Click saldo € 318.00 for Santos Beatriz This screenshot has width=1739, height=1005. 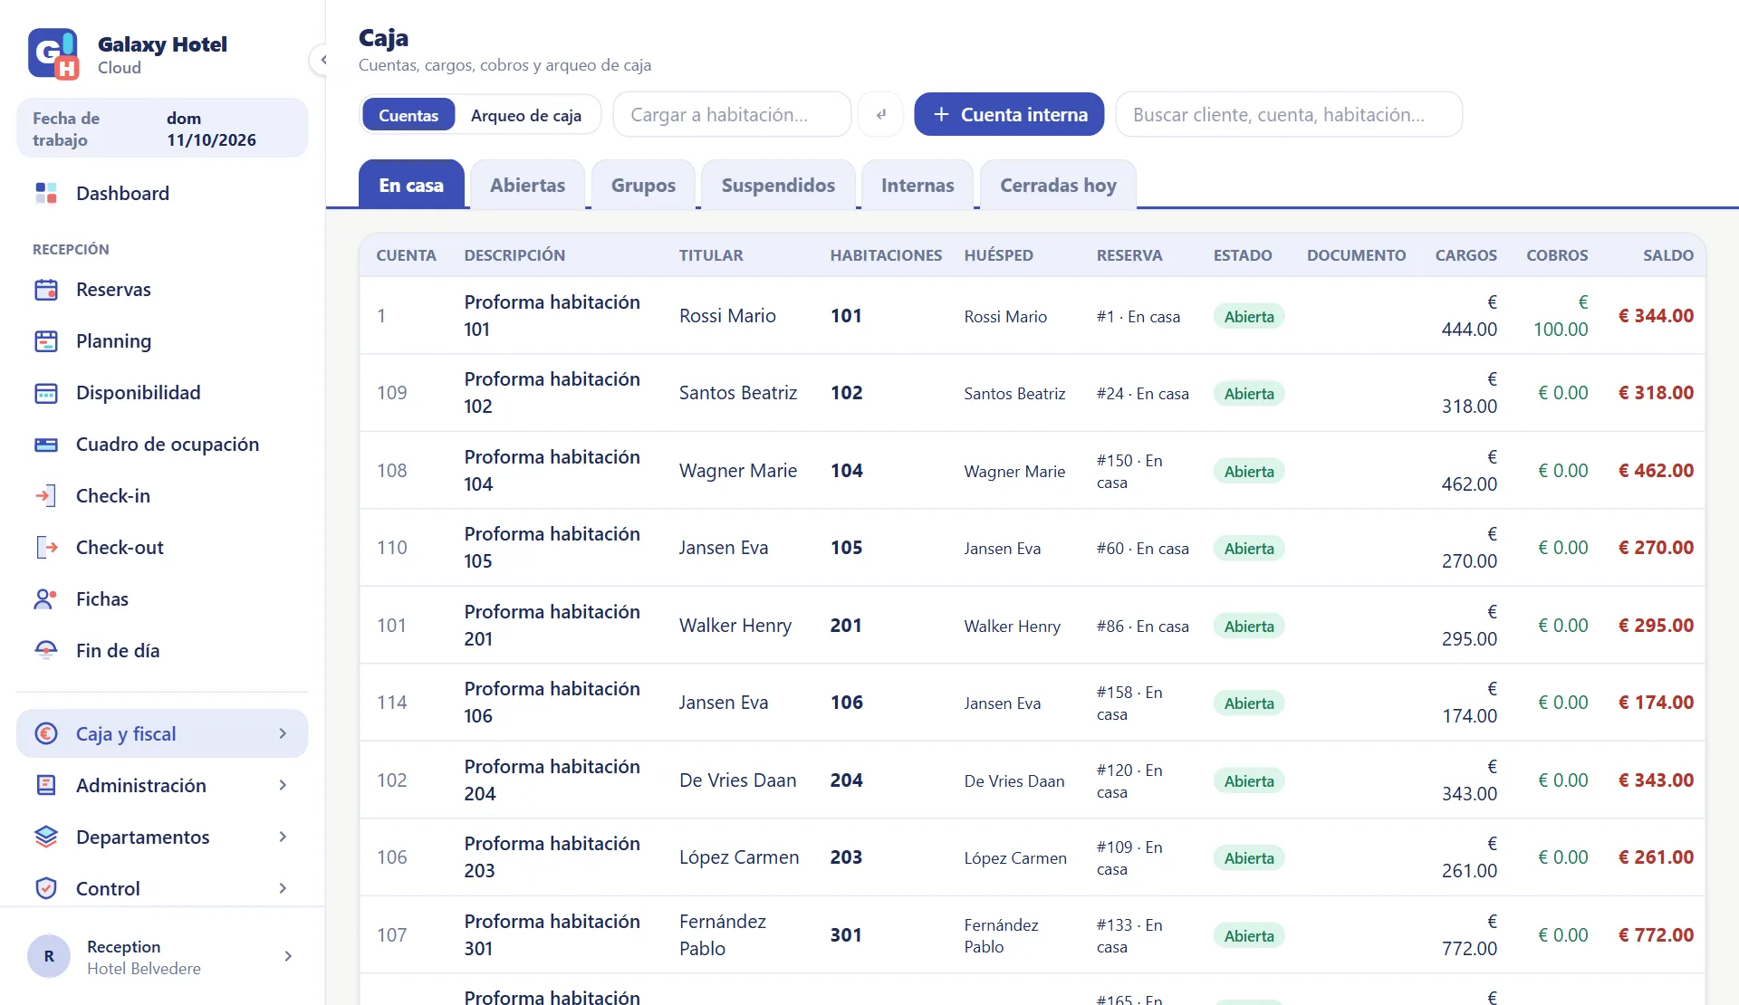(x=1656, y=393)
